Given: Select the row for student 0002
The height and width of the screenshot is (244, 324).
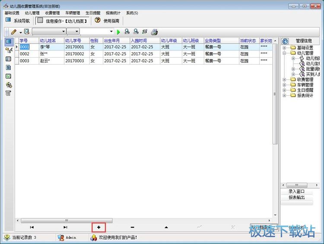Looking at the screenshot, I should [25, 54].
